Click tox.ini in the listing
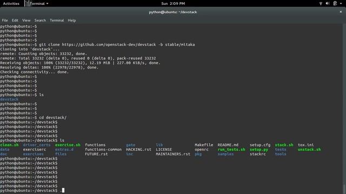This screenshot has height=194, width=346. [x=306, y=145]
